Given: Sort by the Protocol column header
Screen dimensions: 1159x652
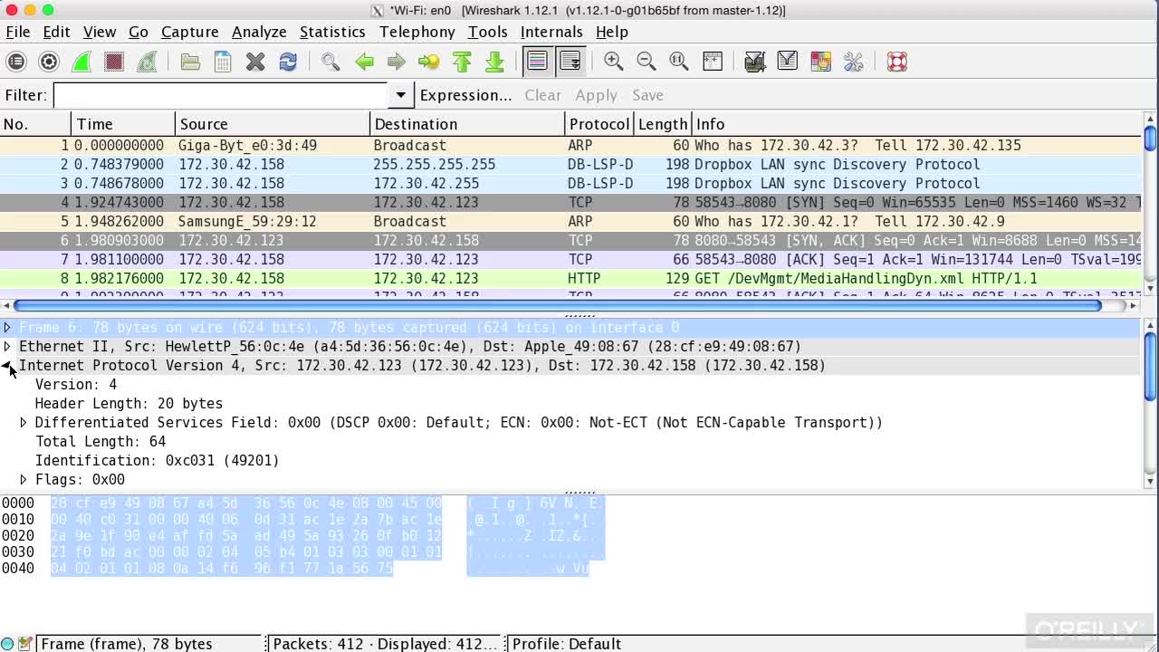Looking at the screenshot, I should click(599, 124).
